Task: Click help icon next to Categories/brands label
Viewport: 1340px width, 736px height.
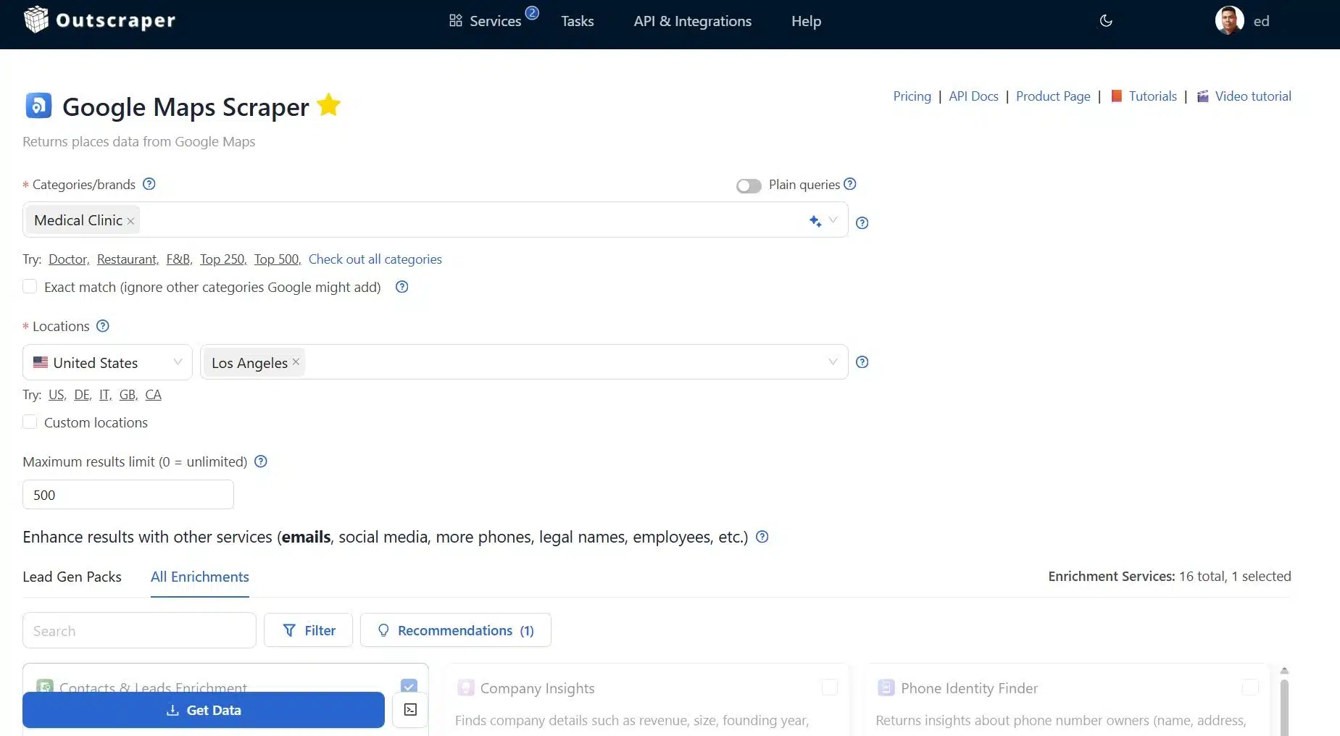Action: pos(149,184)
